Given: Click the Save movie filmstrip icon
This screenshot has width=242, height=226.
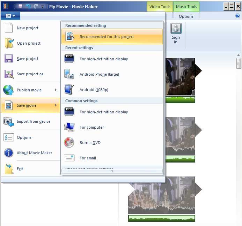Looking at the screenshot, I should (9, 105).
